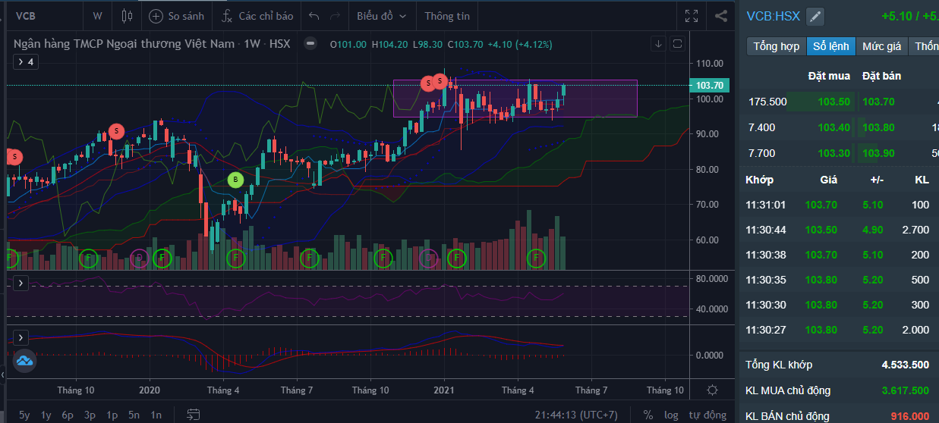Click bid price 103.50 in order book
This screenshot has height=423, width=939.
833,102
